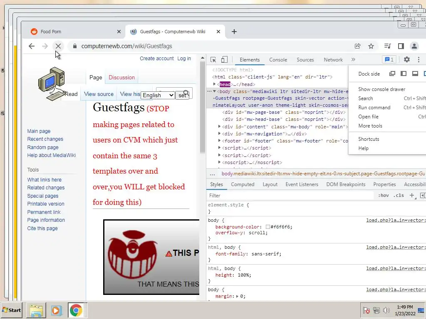Select Show console drawer menu item
This screenshot has width=426, height=319.
coord(381,89)
